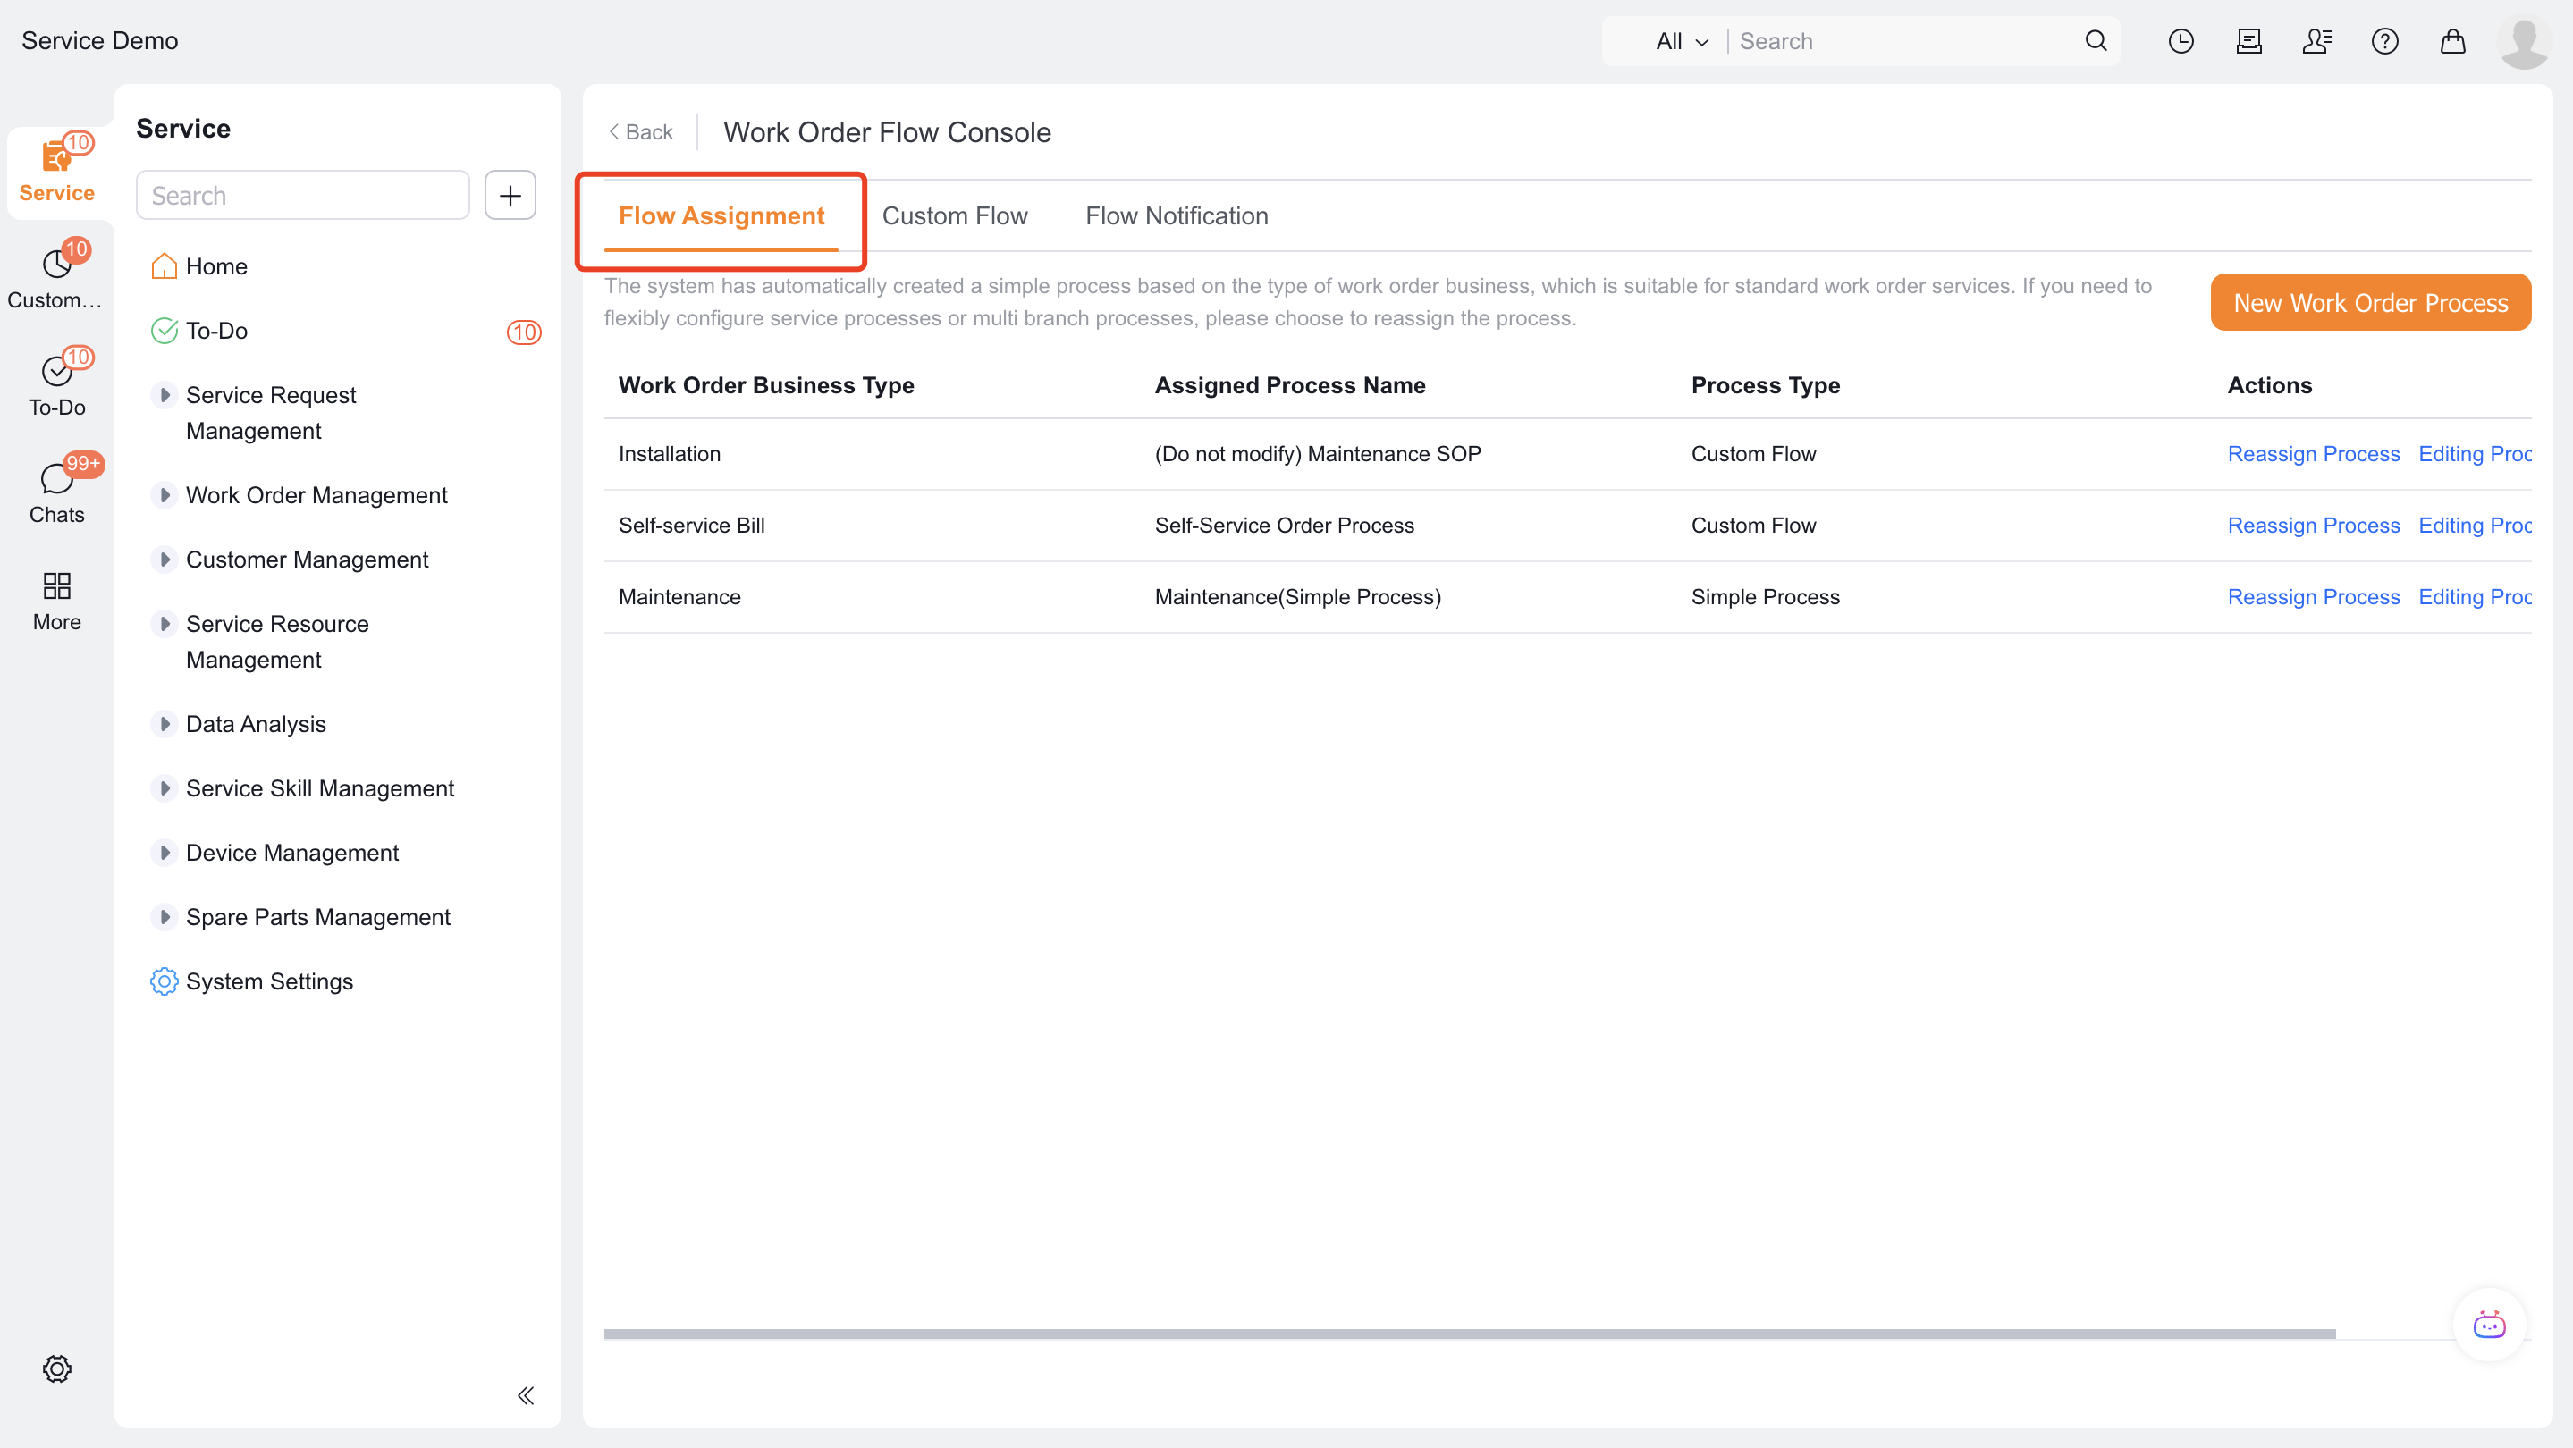This screenshot has height=1448, width=2573.
Task: Click 'Self-Service Order Process' cell
Action: (x=1285, y=526)
